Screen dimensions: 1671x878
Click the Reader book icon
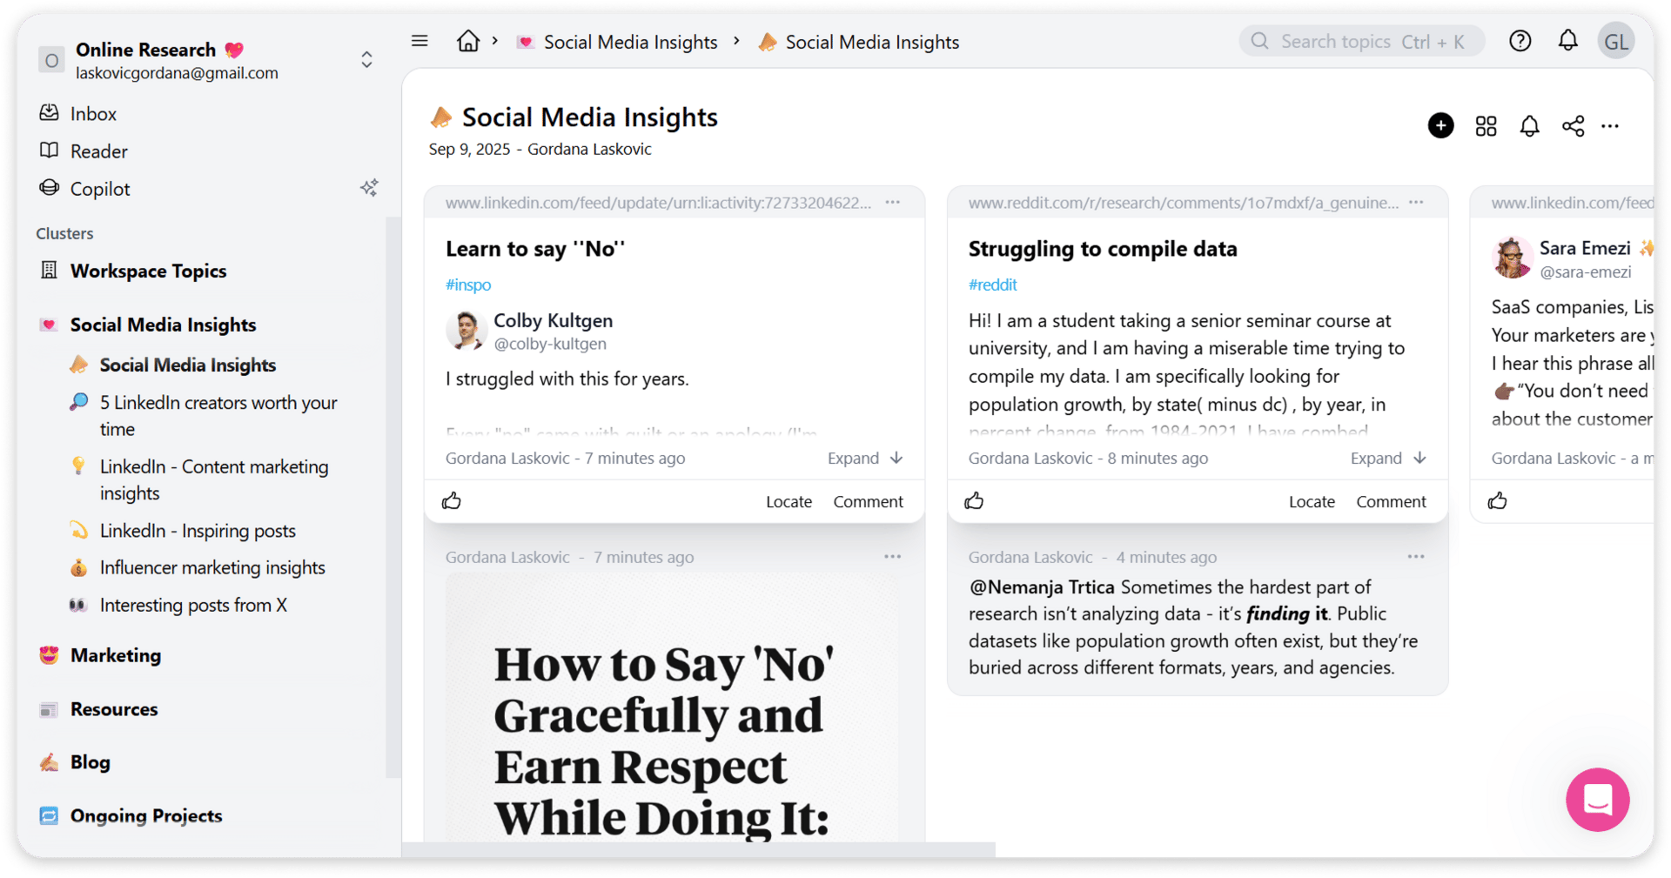point(50,151)
